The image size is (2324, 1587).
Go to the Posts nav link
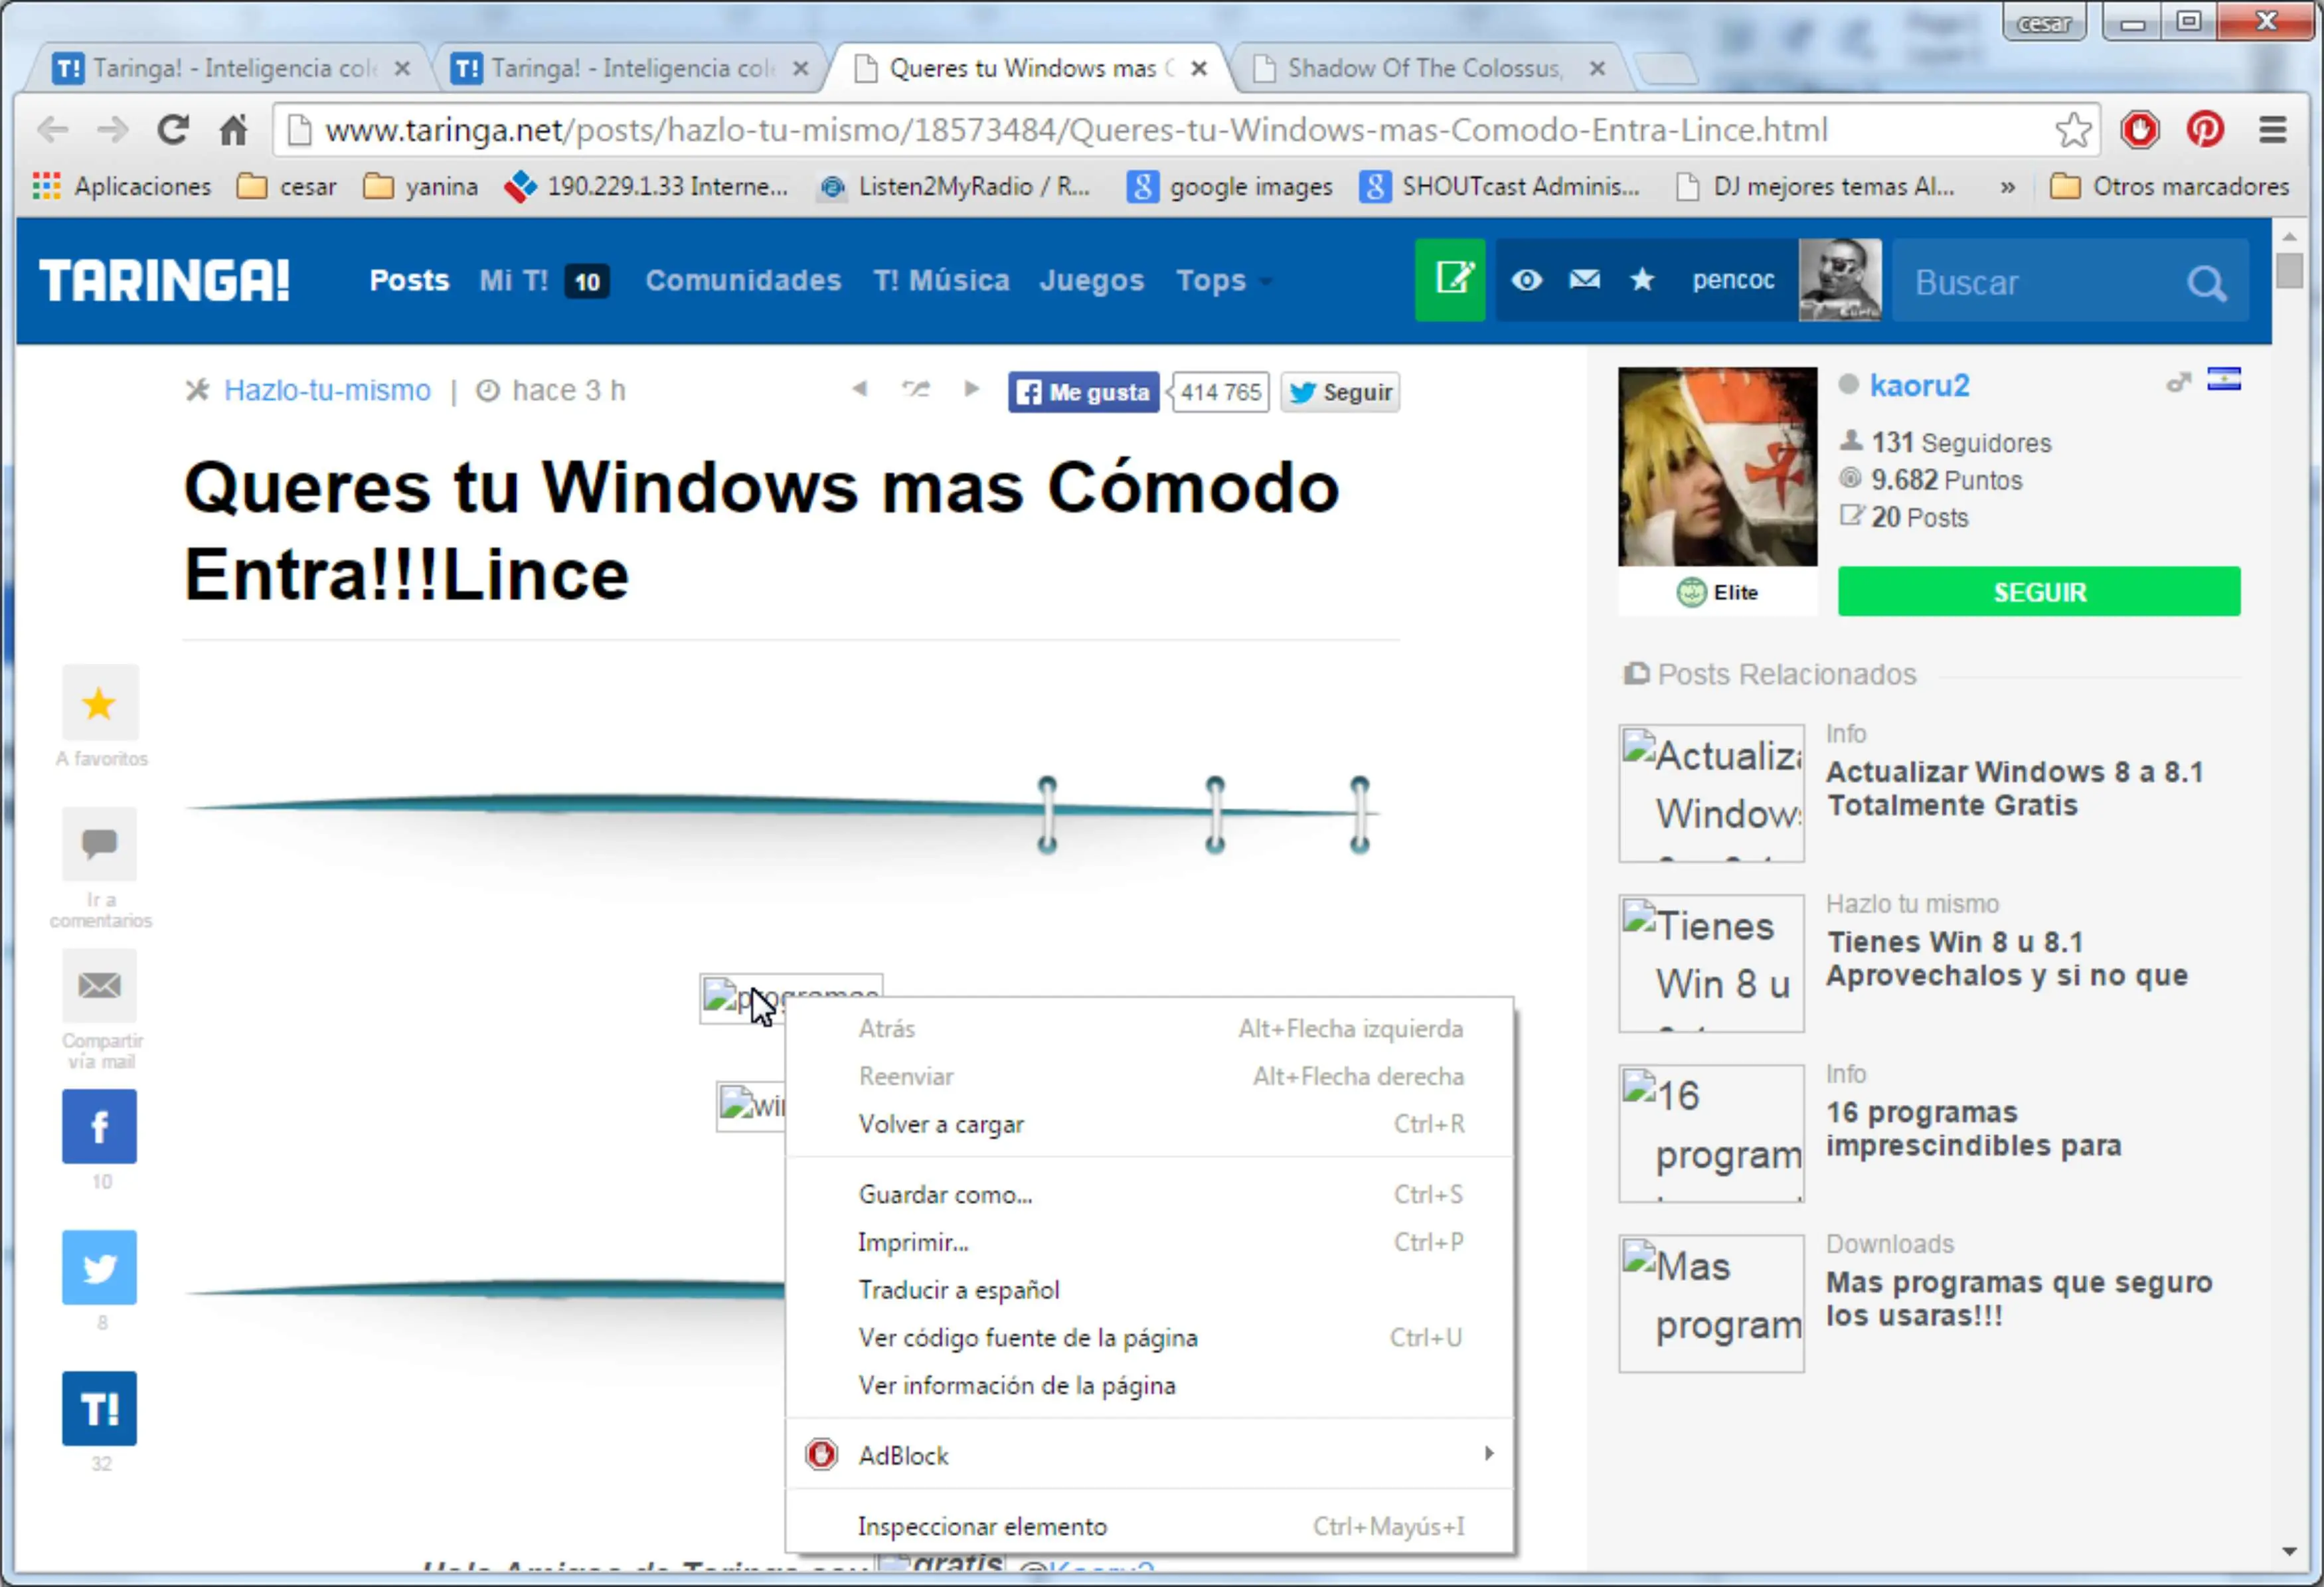(x=409, y=280)
